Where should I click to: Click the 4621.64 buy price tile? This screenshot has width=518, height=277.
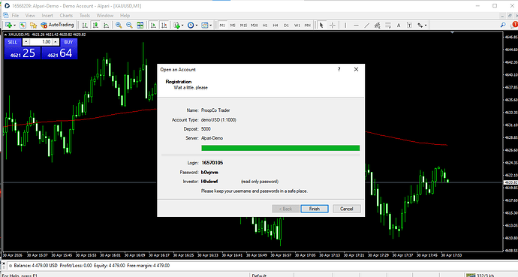[x=59, y=53]
